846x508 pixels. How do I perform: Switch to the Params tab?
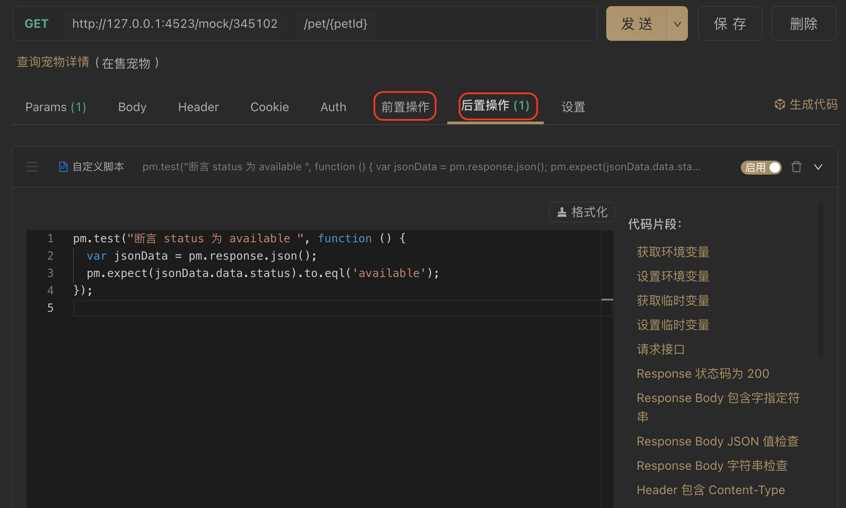click(x=55, y=107)
